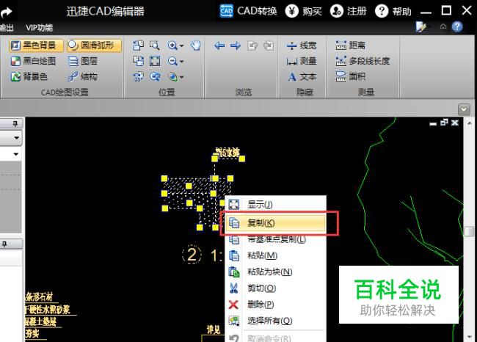
Task: Choose 剪切(O) from the context menu
Action: point(276,288)
